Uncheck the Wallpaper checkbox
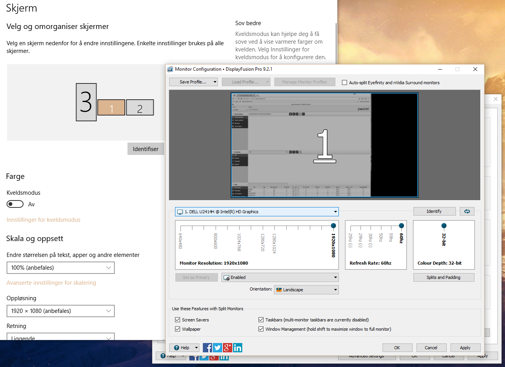 click(x=178, y=329)
